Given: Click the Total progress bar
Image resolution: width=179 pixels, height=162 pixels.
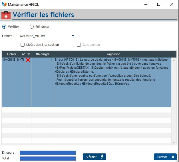Looking at the screenshot, I should [48, 158].
